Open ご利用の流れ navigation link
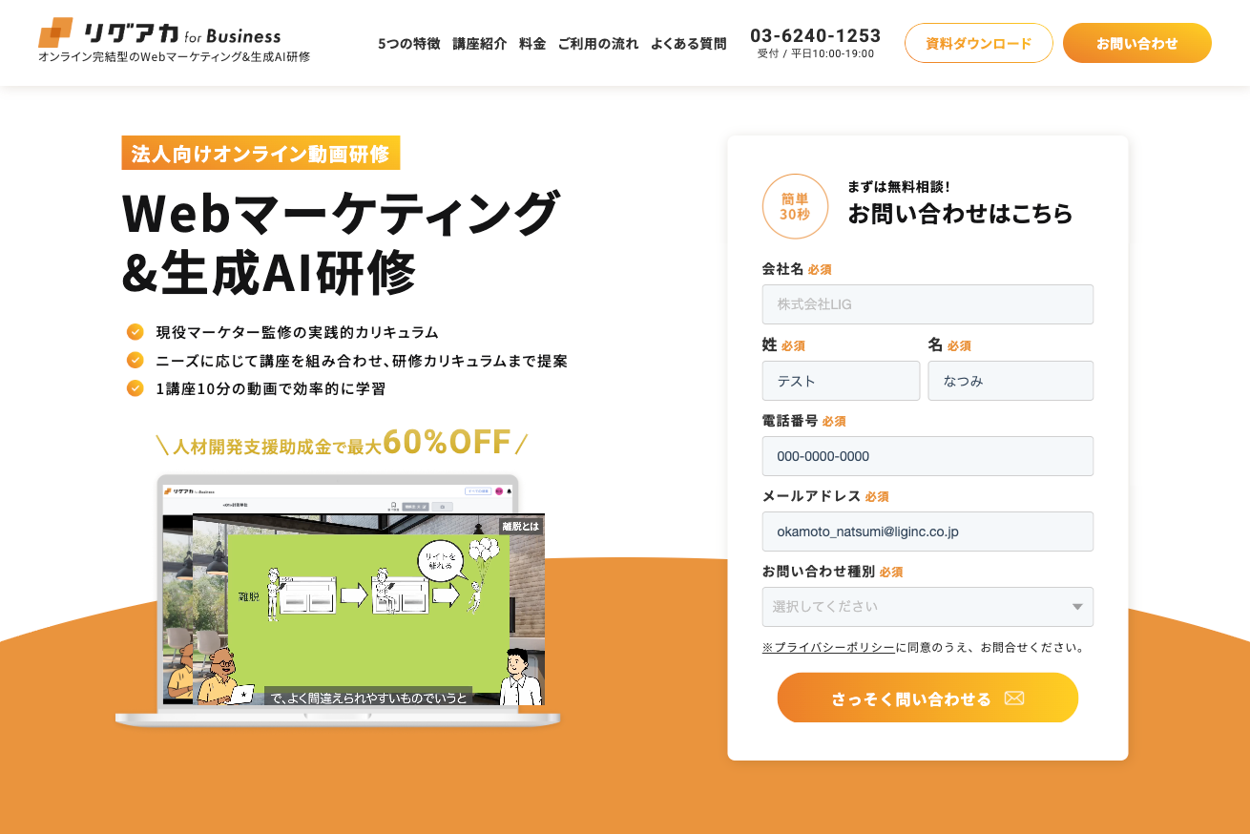Viewport: 1250px width, 834px height. coord(598,43)
